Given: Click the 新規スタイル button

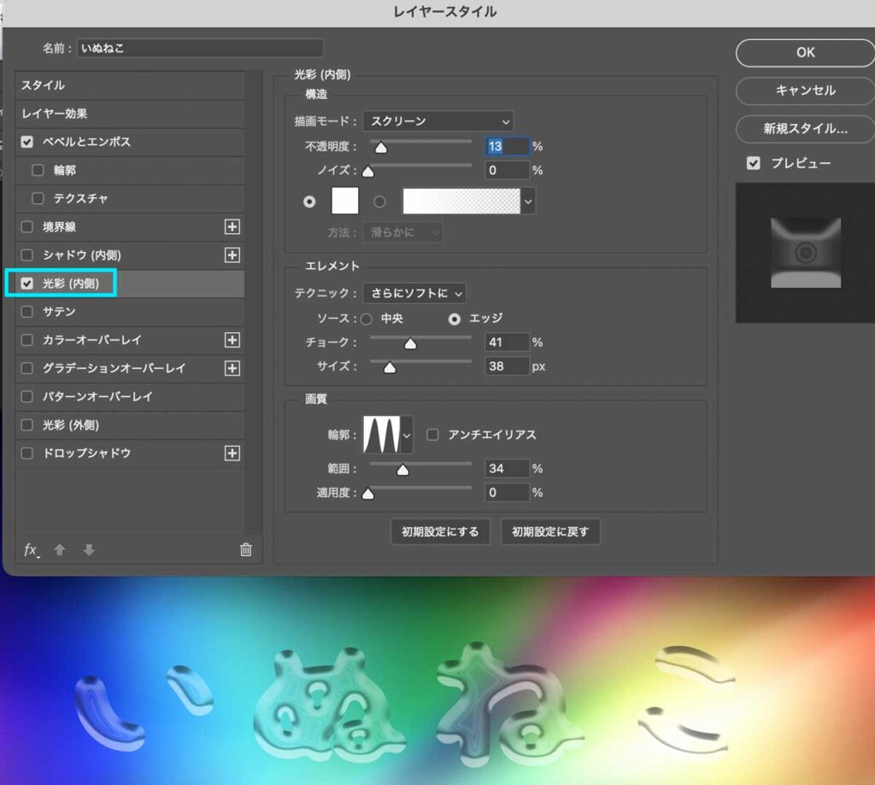Looking at the screenshot, I should pyautogui.click(x=804, y=130).
